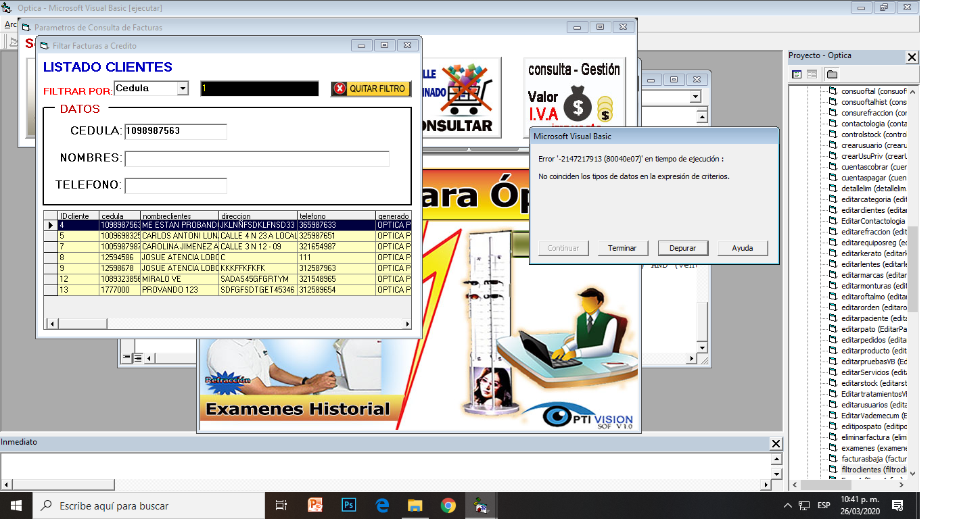This screenshot has width=959, height=519.
Task: Click View Object icon in Proyecto panel
Action: [x=812, y=74]
